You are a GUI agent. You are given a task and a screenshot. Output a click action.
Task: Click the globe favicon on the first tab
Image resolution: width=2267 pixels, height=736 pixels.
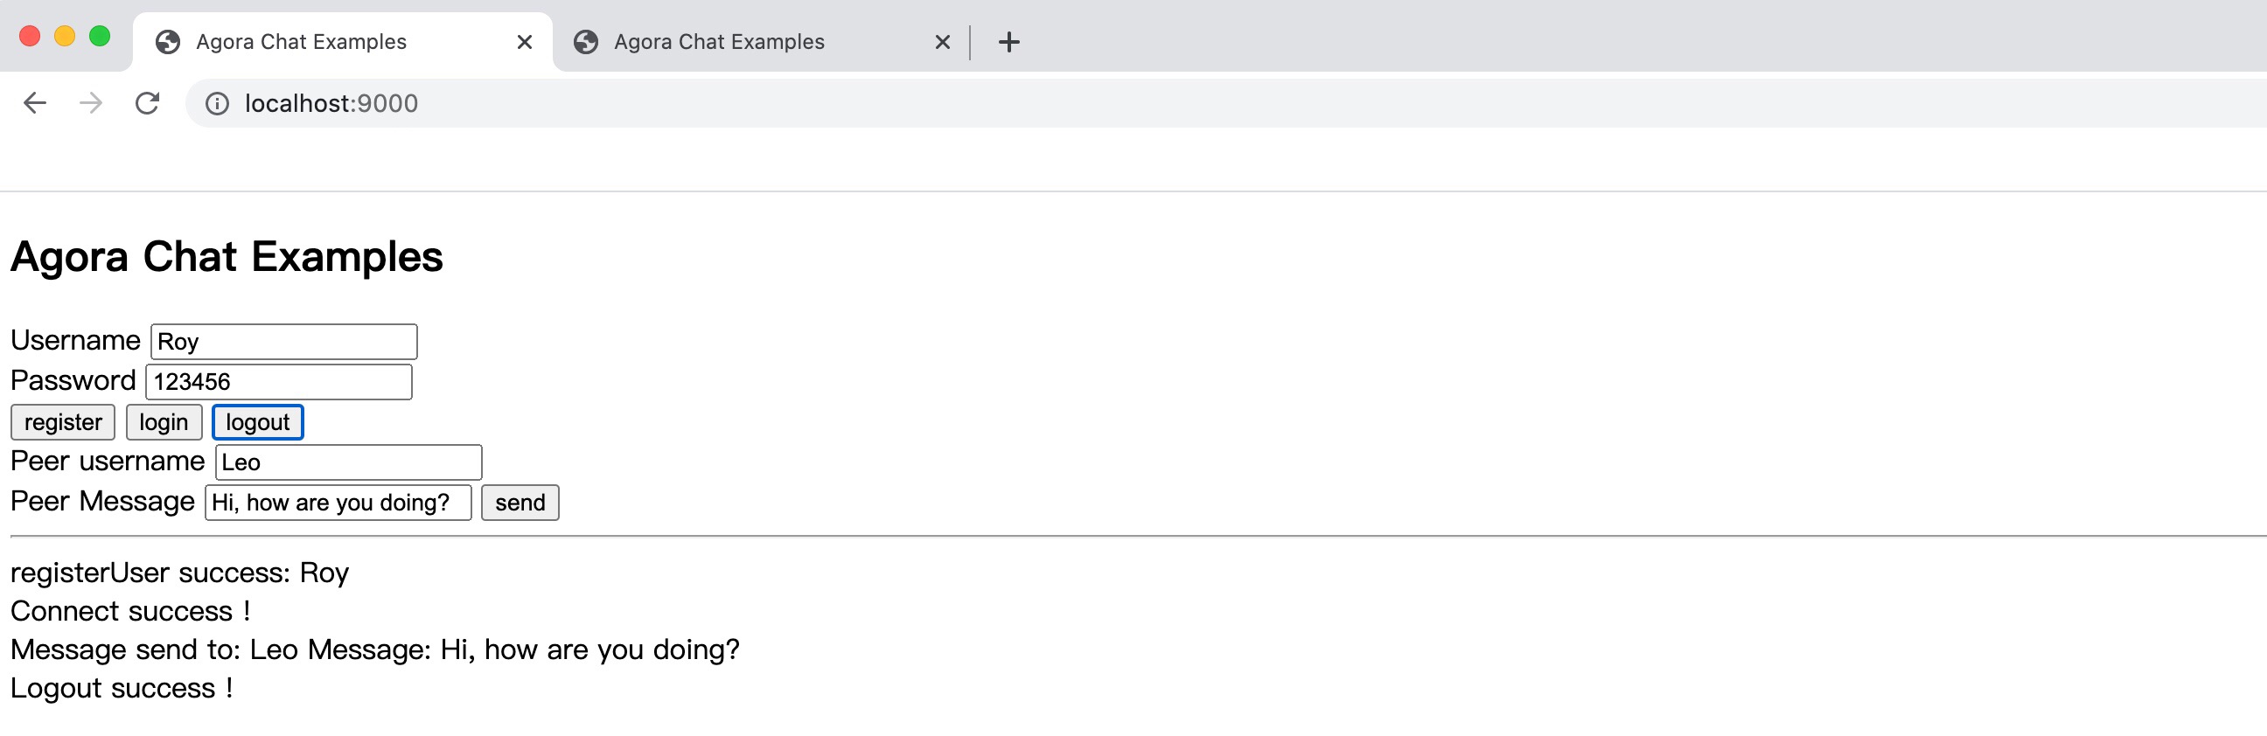click(167, 42)
